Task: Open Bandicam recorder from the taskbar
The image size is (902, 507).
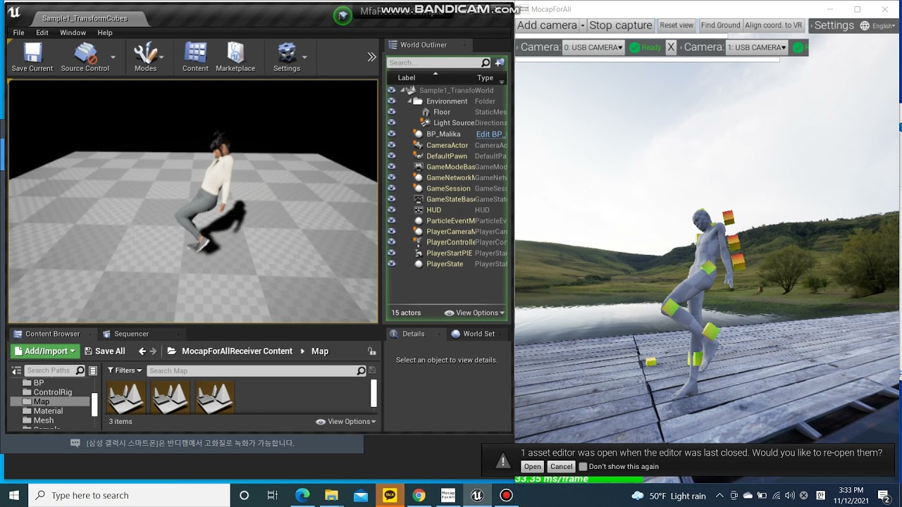Action: point(506,495)
